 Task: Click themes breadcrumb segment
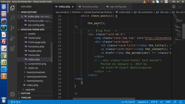point(76,12)
